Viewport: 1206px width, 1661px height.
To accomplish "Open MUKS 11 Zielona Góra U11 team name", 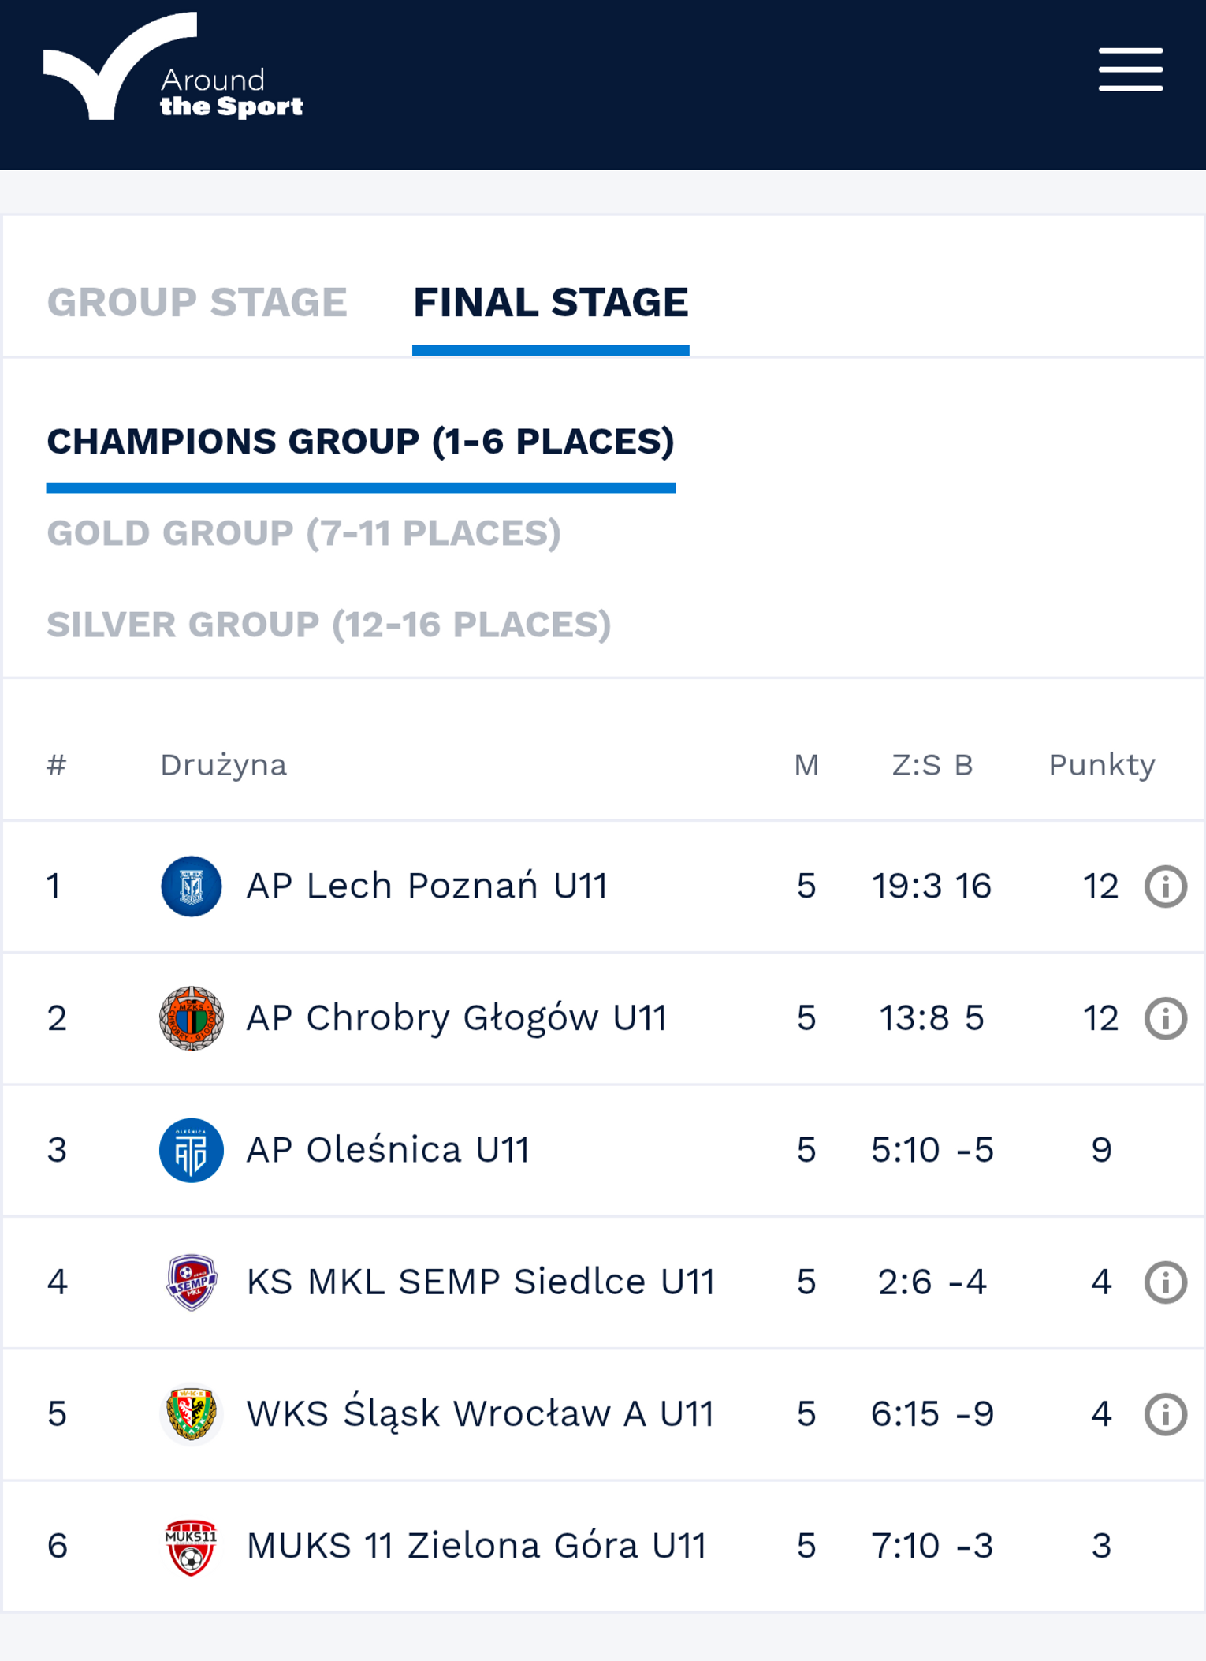I will coord(477,1546).
